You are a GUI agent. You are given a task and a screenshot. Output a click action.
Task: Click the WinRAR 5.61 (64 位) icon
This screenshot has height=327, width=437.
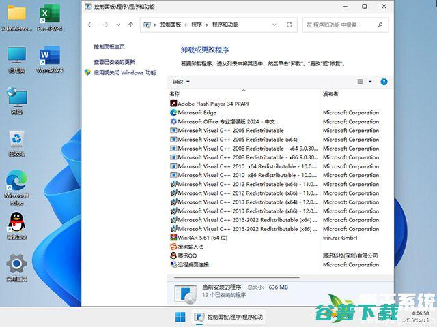[173, 238]
